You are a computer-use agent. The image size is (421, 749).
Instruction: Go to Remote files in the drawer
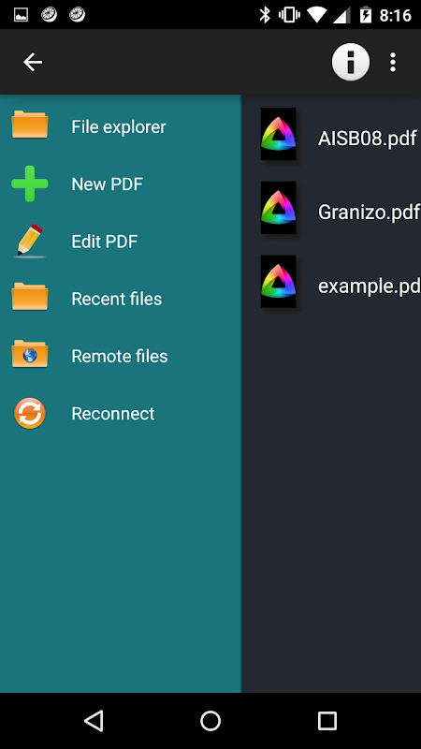click(120, 356)
